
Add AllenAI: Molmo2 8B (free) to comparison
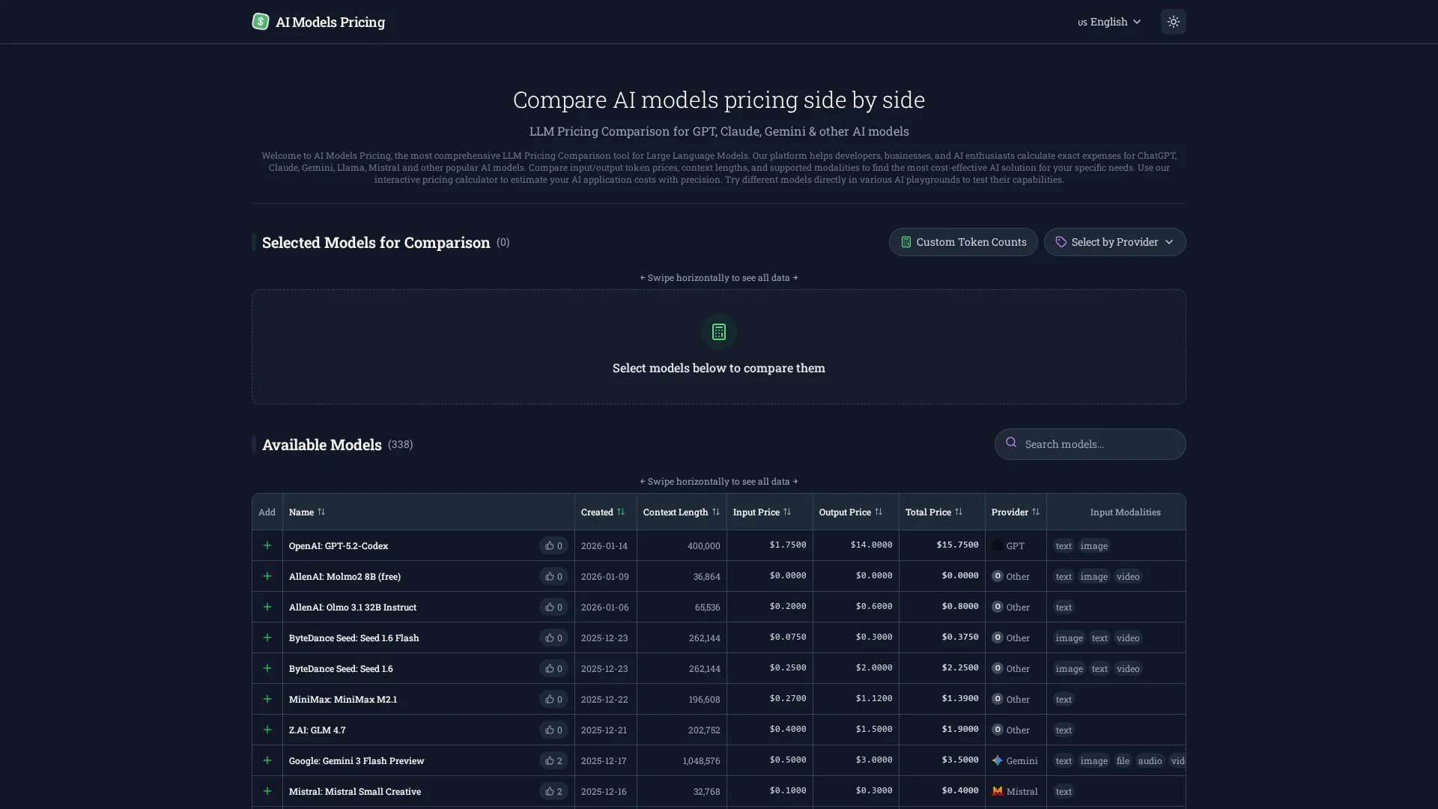point(267,576)
